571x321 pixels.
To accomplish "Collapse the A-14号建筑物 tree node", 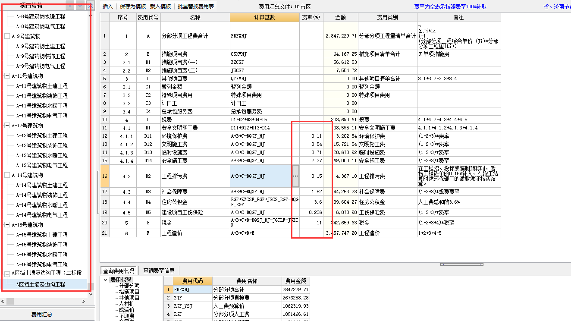I will 7,175.
